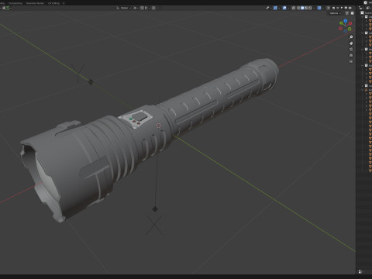Screen dimensions: 372x279
Task: Open the scene icon at top right
Action: click(365, 2)
